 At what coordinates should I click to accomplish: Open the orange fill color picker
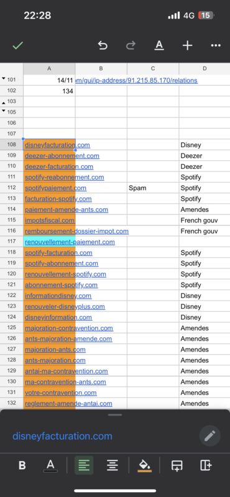[145, 465]
